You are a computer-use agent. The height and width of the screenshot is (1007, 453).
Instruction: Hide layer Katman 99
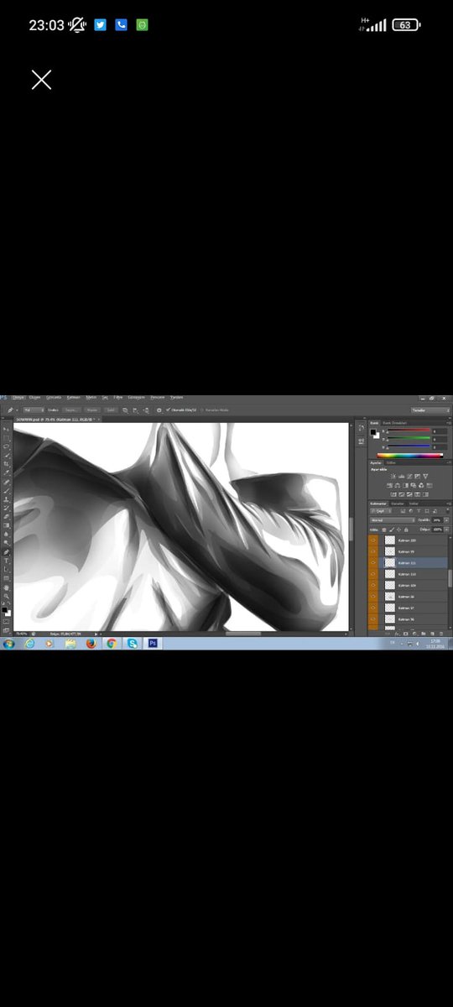[x=373, y=551]
